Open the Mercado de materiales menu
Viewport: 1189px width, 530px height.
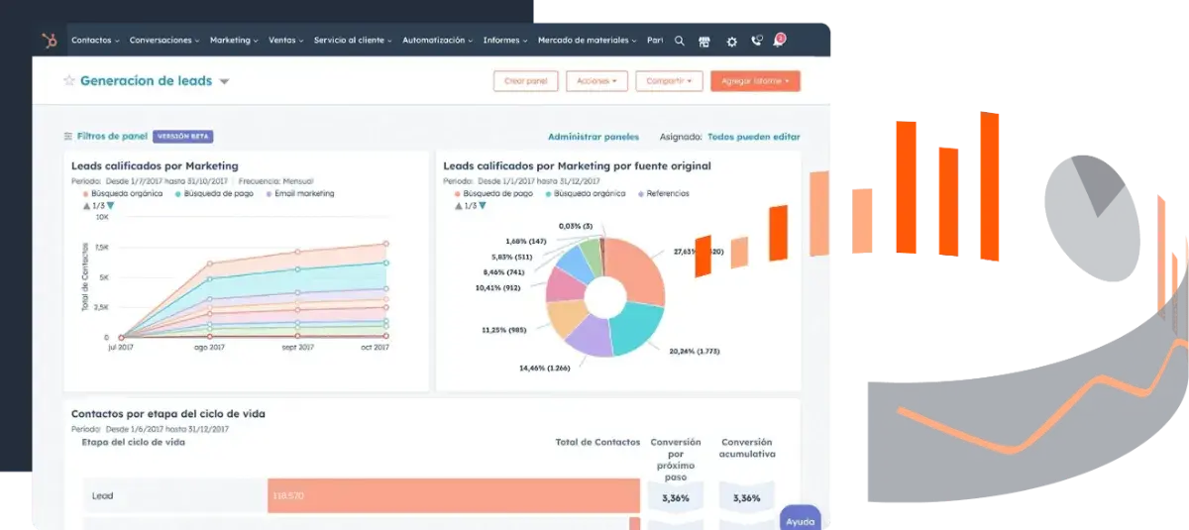point(589,41)
